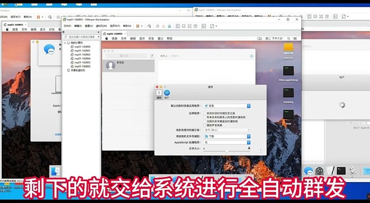Take a snapshot using the clock icon
This screenshot has height=203, width=370.
[157, 27]
